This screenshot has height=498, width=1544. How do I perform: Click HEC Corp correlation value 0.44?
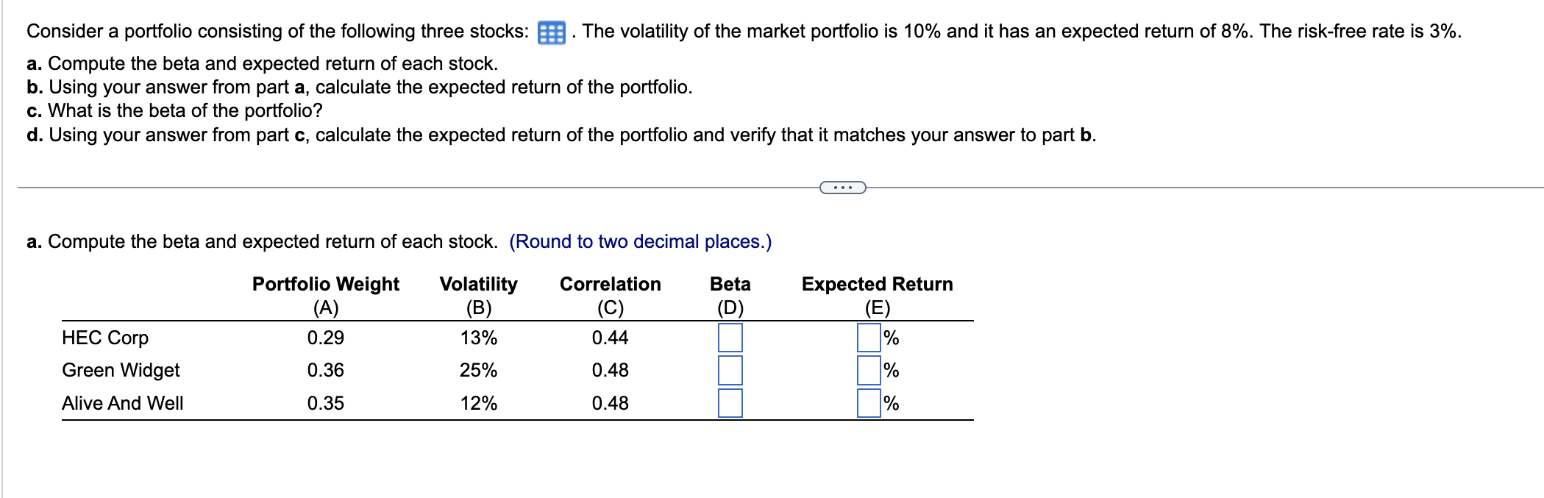point(610,338)
